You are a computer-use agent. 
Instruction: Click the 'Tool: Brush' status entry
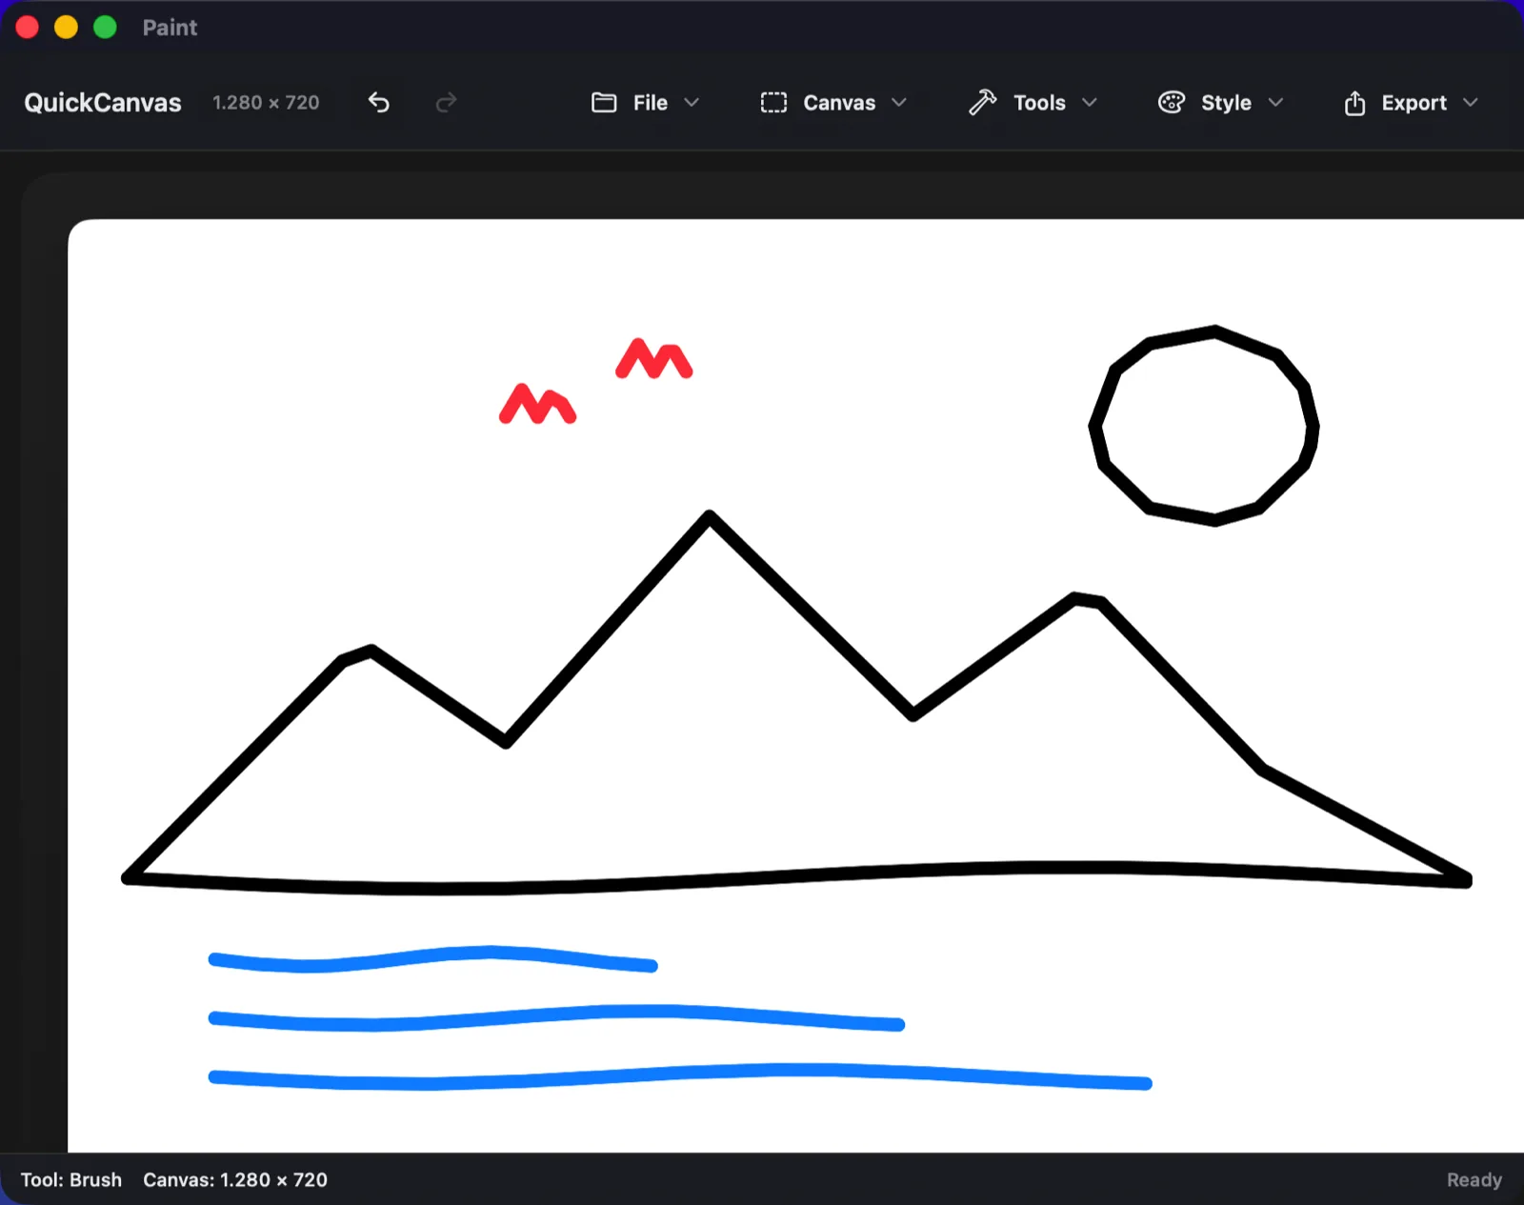(x=71, y=1180)
